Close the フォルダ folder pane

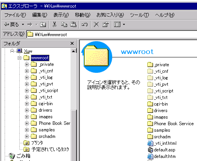coord(72,44)
